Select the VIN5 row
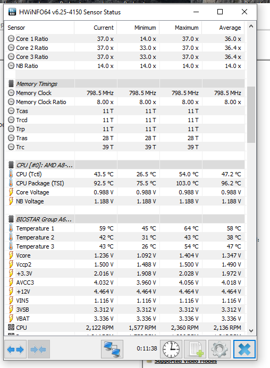 tap(124, 301)
